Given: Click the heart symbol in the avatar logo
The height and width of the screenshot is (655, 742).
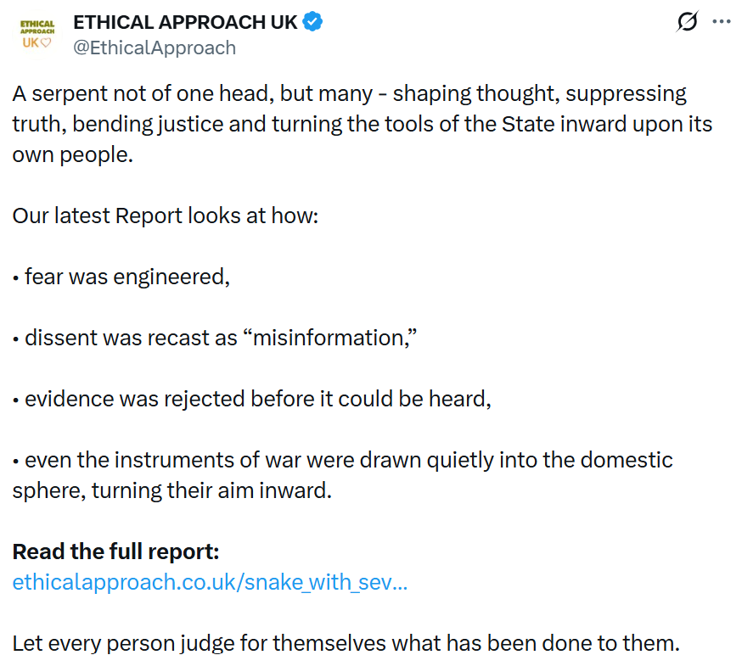Looking at the screenshot, I should coord(47,42).
